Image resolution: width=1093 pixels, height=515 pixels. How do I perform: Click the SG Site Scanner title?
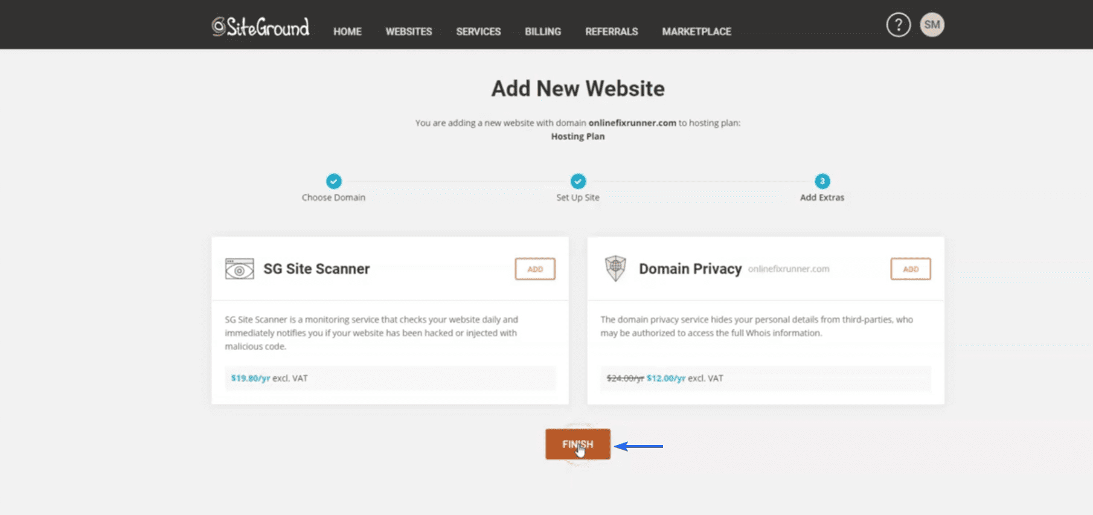pyautogui.click(x=316, y=269)
